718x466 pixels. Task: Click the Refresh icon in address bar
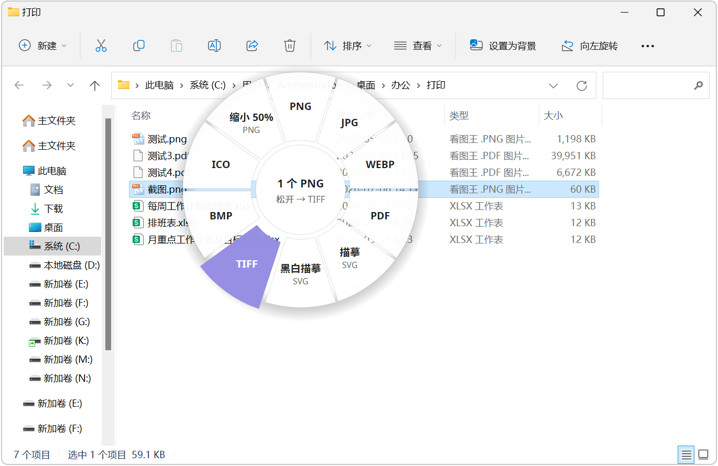[x=581, y=85]
